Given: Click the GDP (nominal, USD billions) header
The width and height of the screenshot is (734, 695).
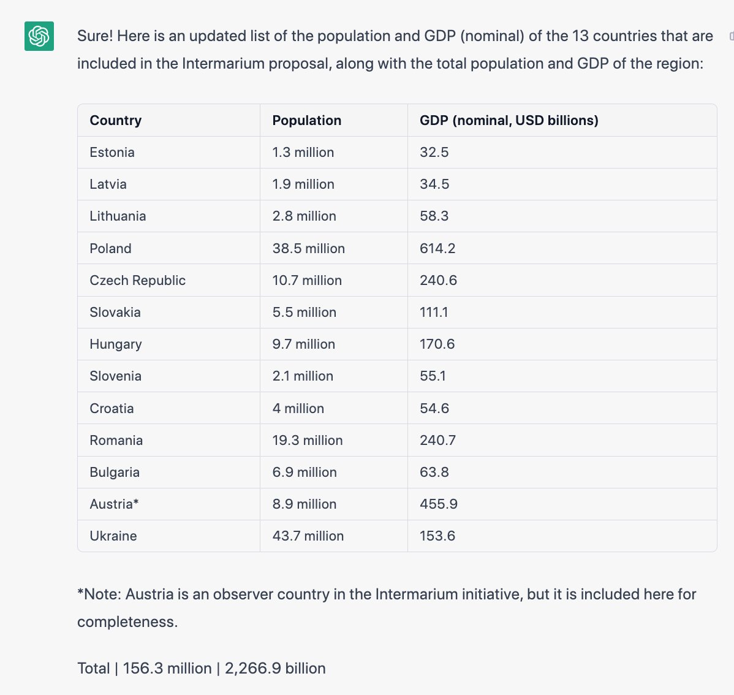Looking at the screenshot, I should 509,121.
